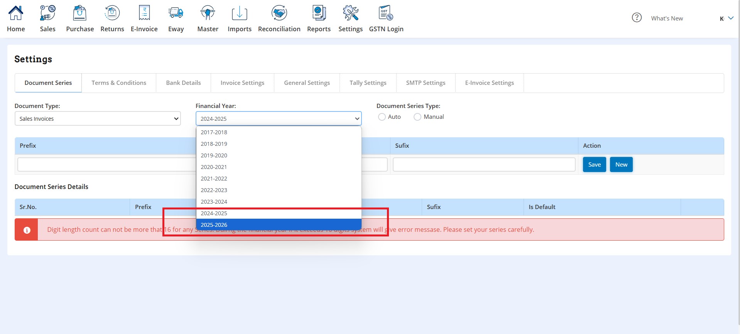Expand the user account chevron beside K
This screenshot has width=740, height=334.
point(731,18)
